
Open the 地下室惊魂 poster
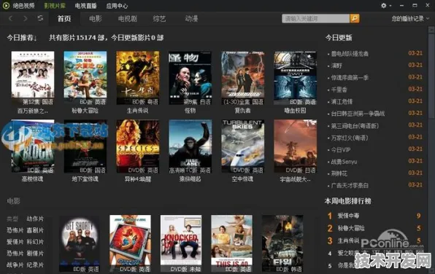pyautogui.click(x=85, y=146)
